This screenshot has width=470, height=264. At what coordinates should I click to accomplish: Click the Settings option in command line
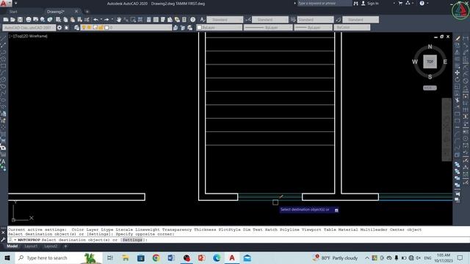pyautogui.click(x=132, y=240)
